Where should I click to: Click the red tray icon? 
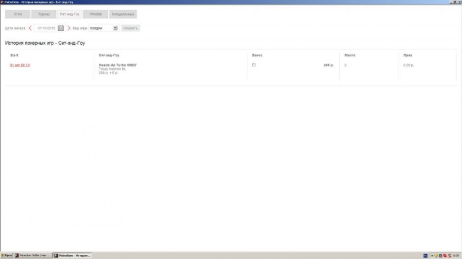pos(445,256)
